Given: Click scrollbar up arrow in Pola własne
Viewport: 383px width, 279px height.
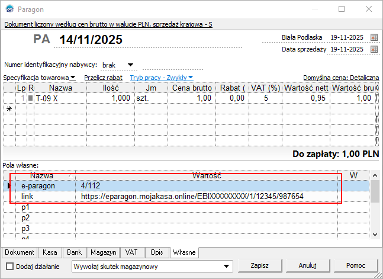Looking at the screenshot, I should 374,176.
